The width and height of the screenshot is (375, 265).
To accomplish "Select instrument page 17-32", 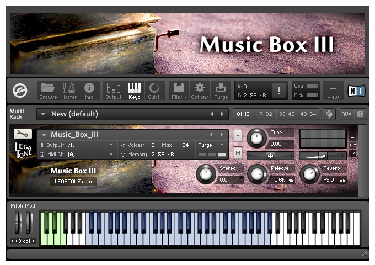I will coord(265,114).
